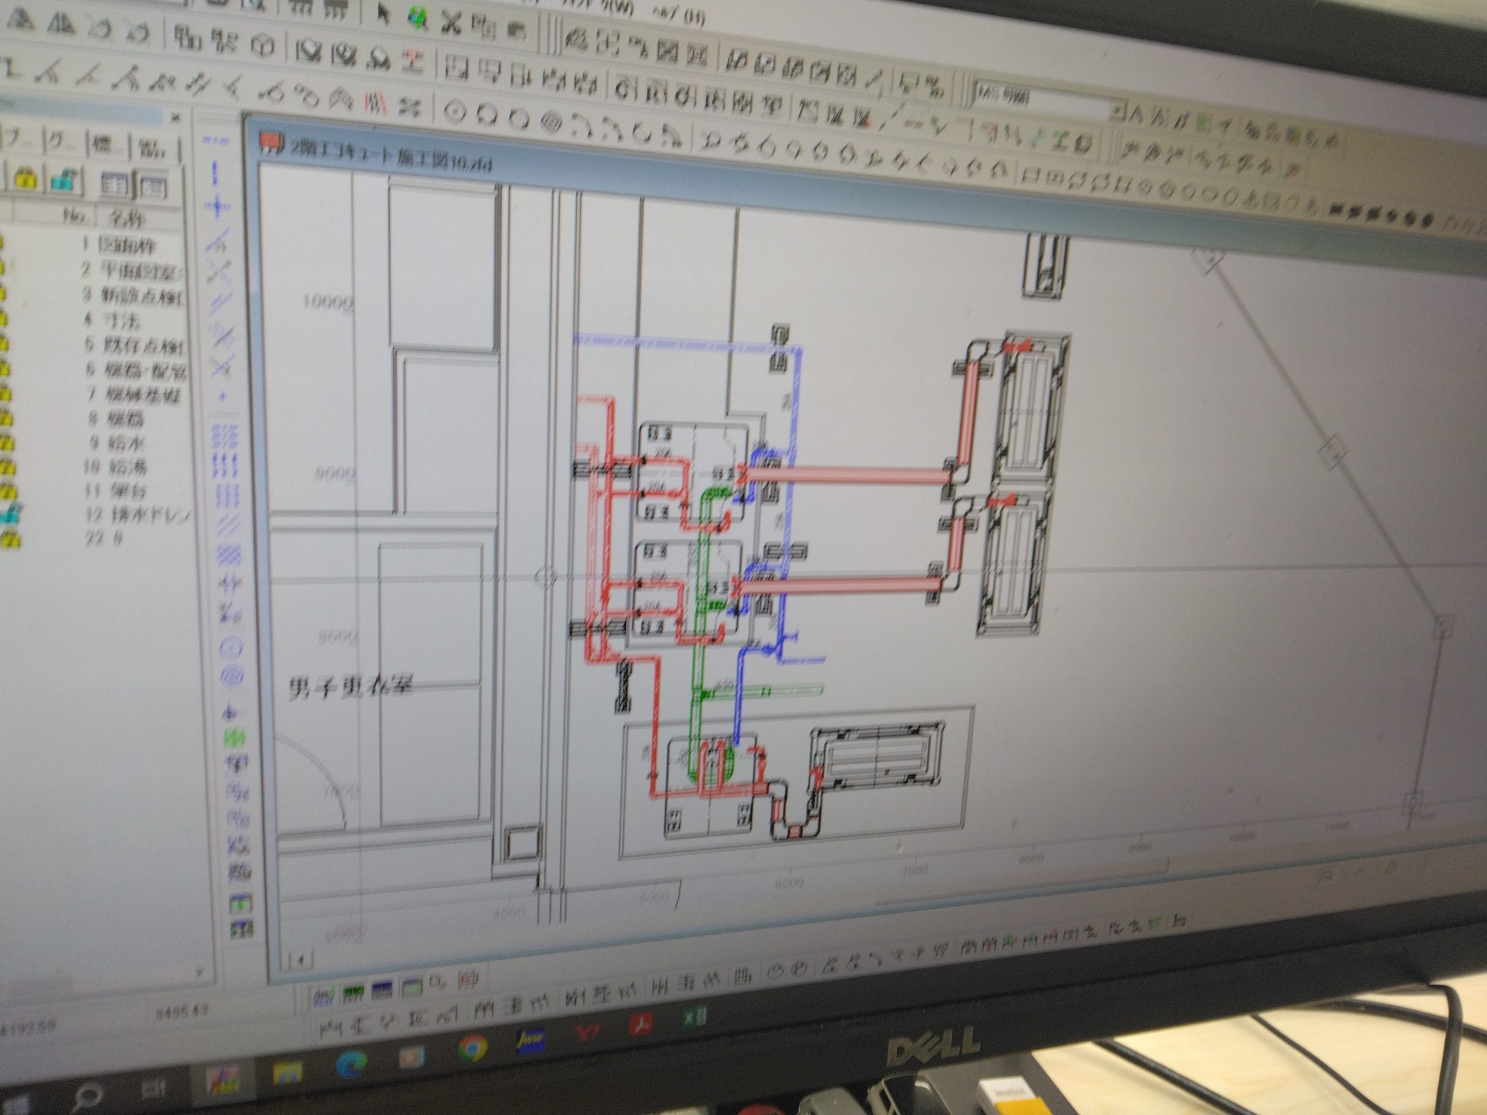Close the side layer panel with its X
Screen dimensions: 1487x1115
coord(175,118)
